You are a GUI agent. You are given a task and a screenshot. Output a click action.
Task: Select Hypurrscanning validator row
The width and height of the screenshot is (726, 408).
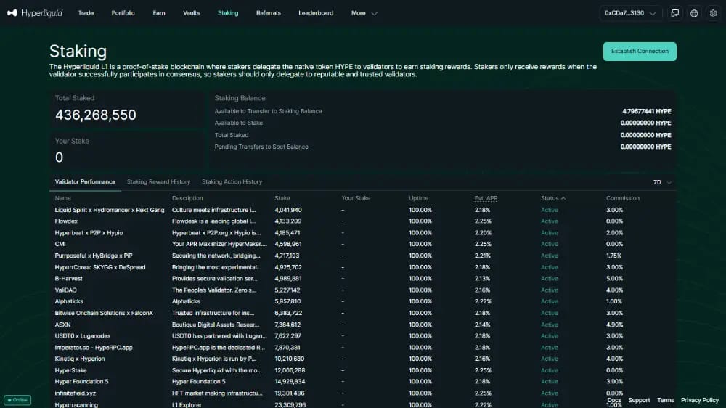point(362,405)
